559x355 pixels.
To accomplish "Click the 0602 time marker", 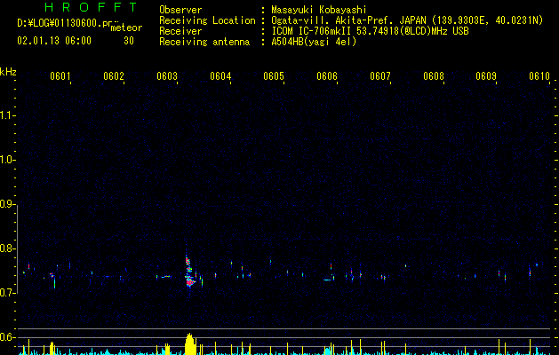I will pos(114,76).
